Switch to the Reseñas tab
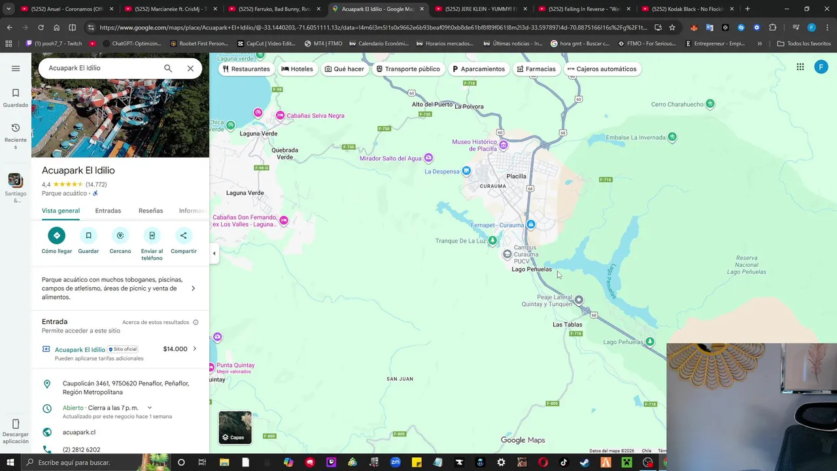Image resolution: width=837 pixels, height=471 pixels. tap(150, 211)
